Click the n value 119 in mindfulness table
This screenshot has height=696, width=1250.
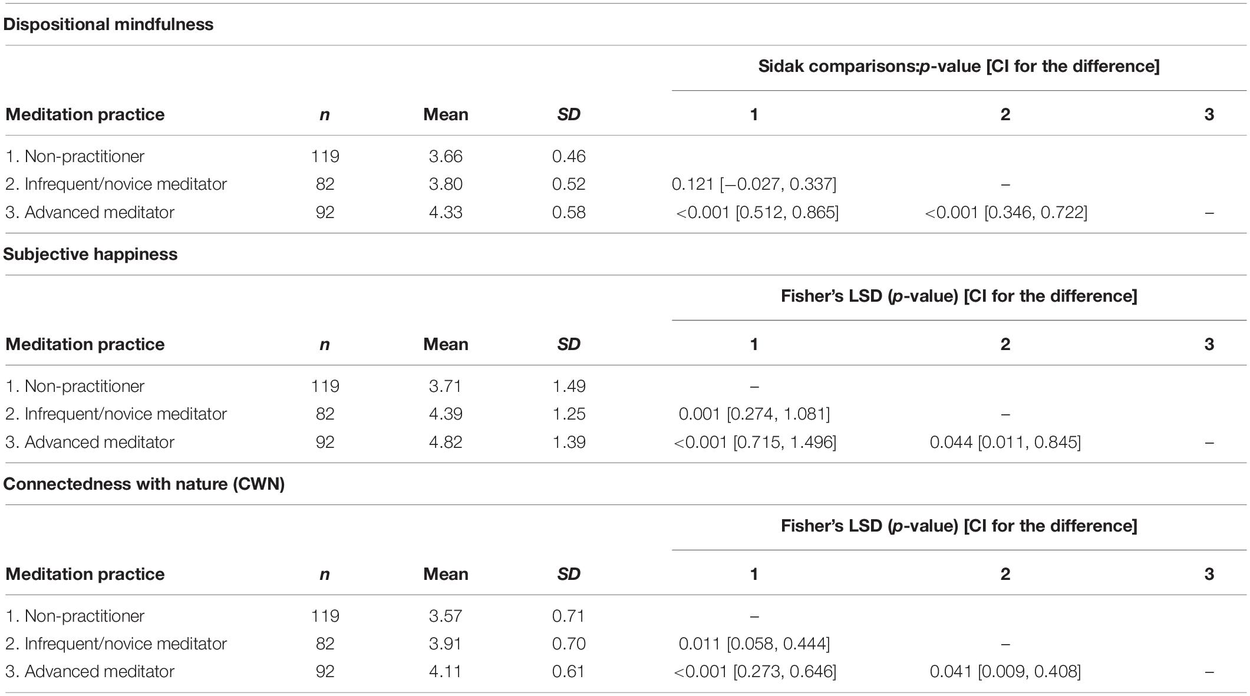(325, 156)
